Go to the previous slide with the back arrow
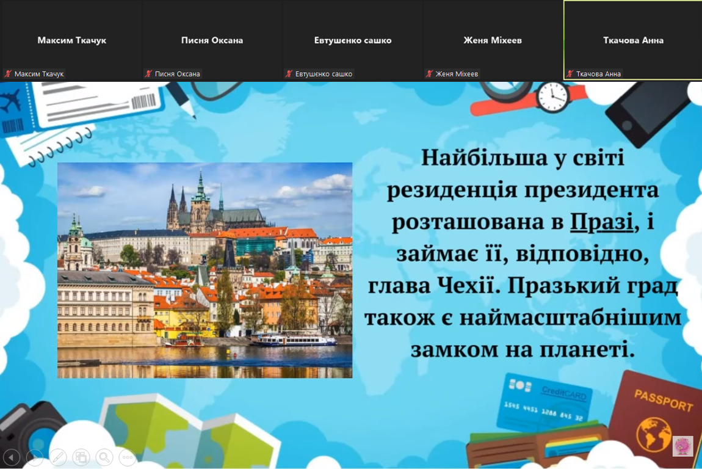 pyautogui.click(x=12, y=457)
